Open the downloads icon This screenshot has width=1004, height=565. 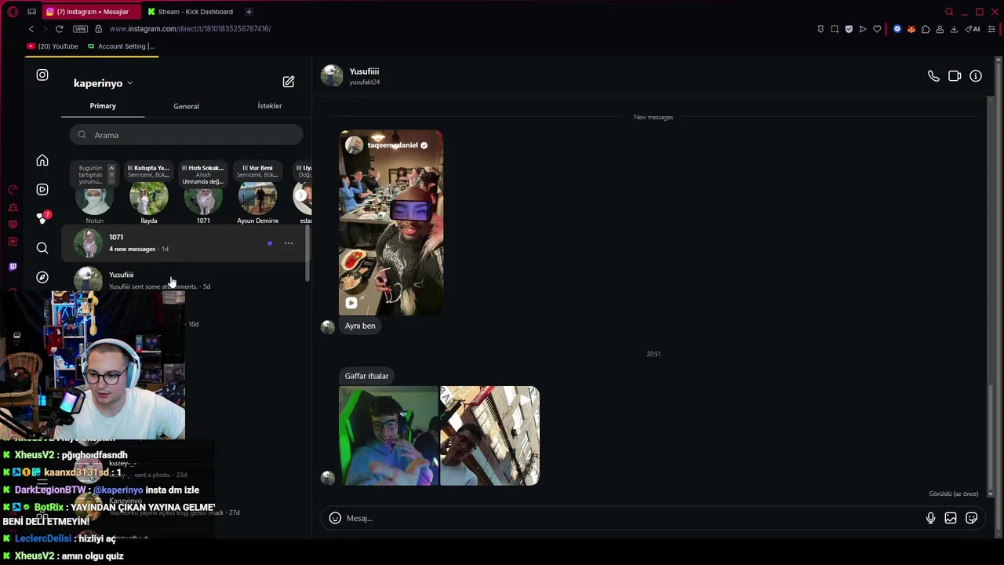(x=954, y=29)
